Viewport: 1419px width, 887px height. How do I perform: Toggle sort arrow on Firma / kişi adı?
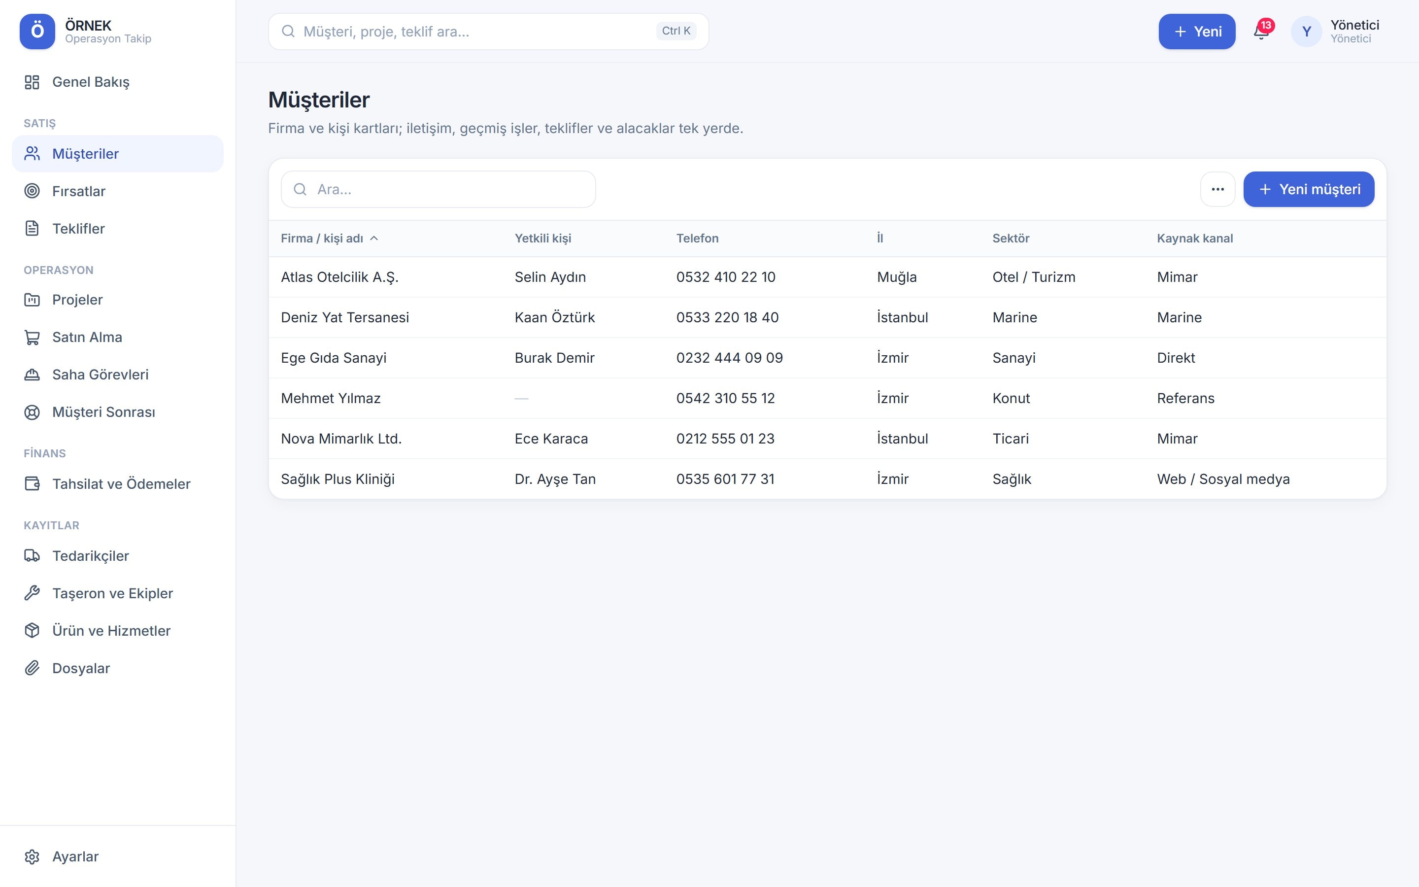[374, 238]
